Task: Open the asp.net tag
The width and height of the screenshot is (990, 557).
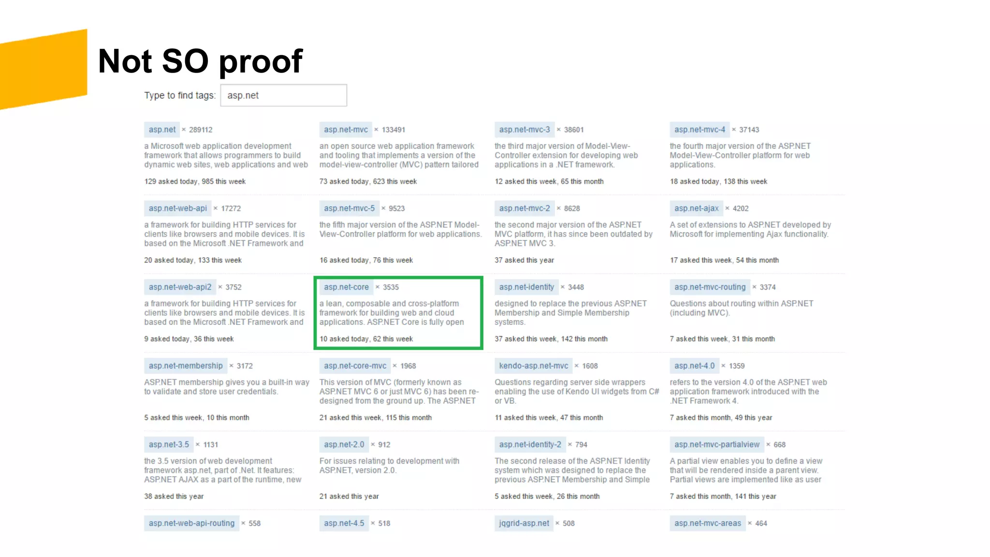Action: point(162,130)
